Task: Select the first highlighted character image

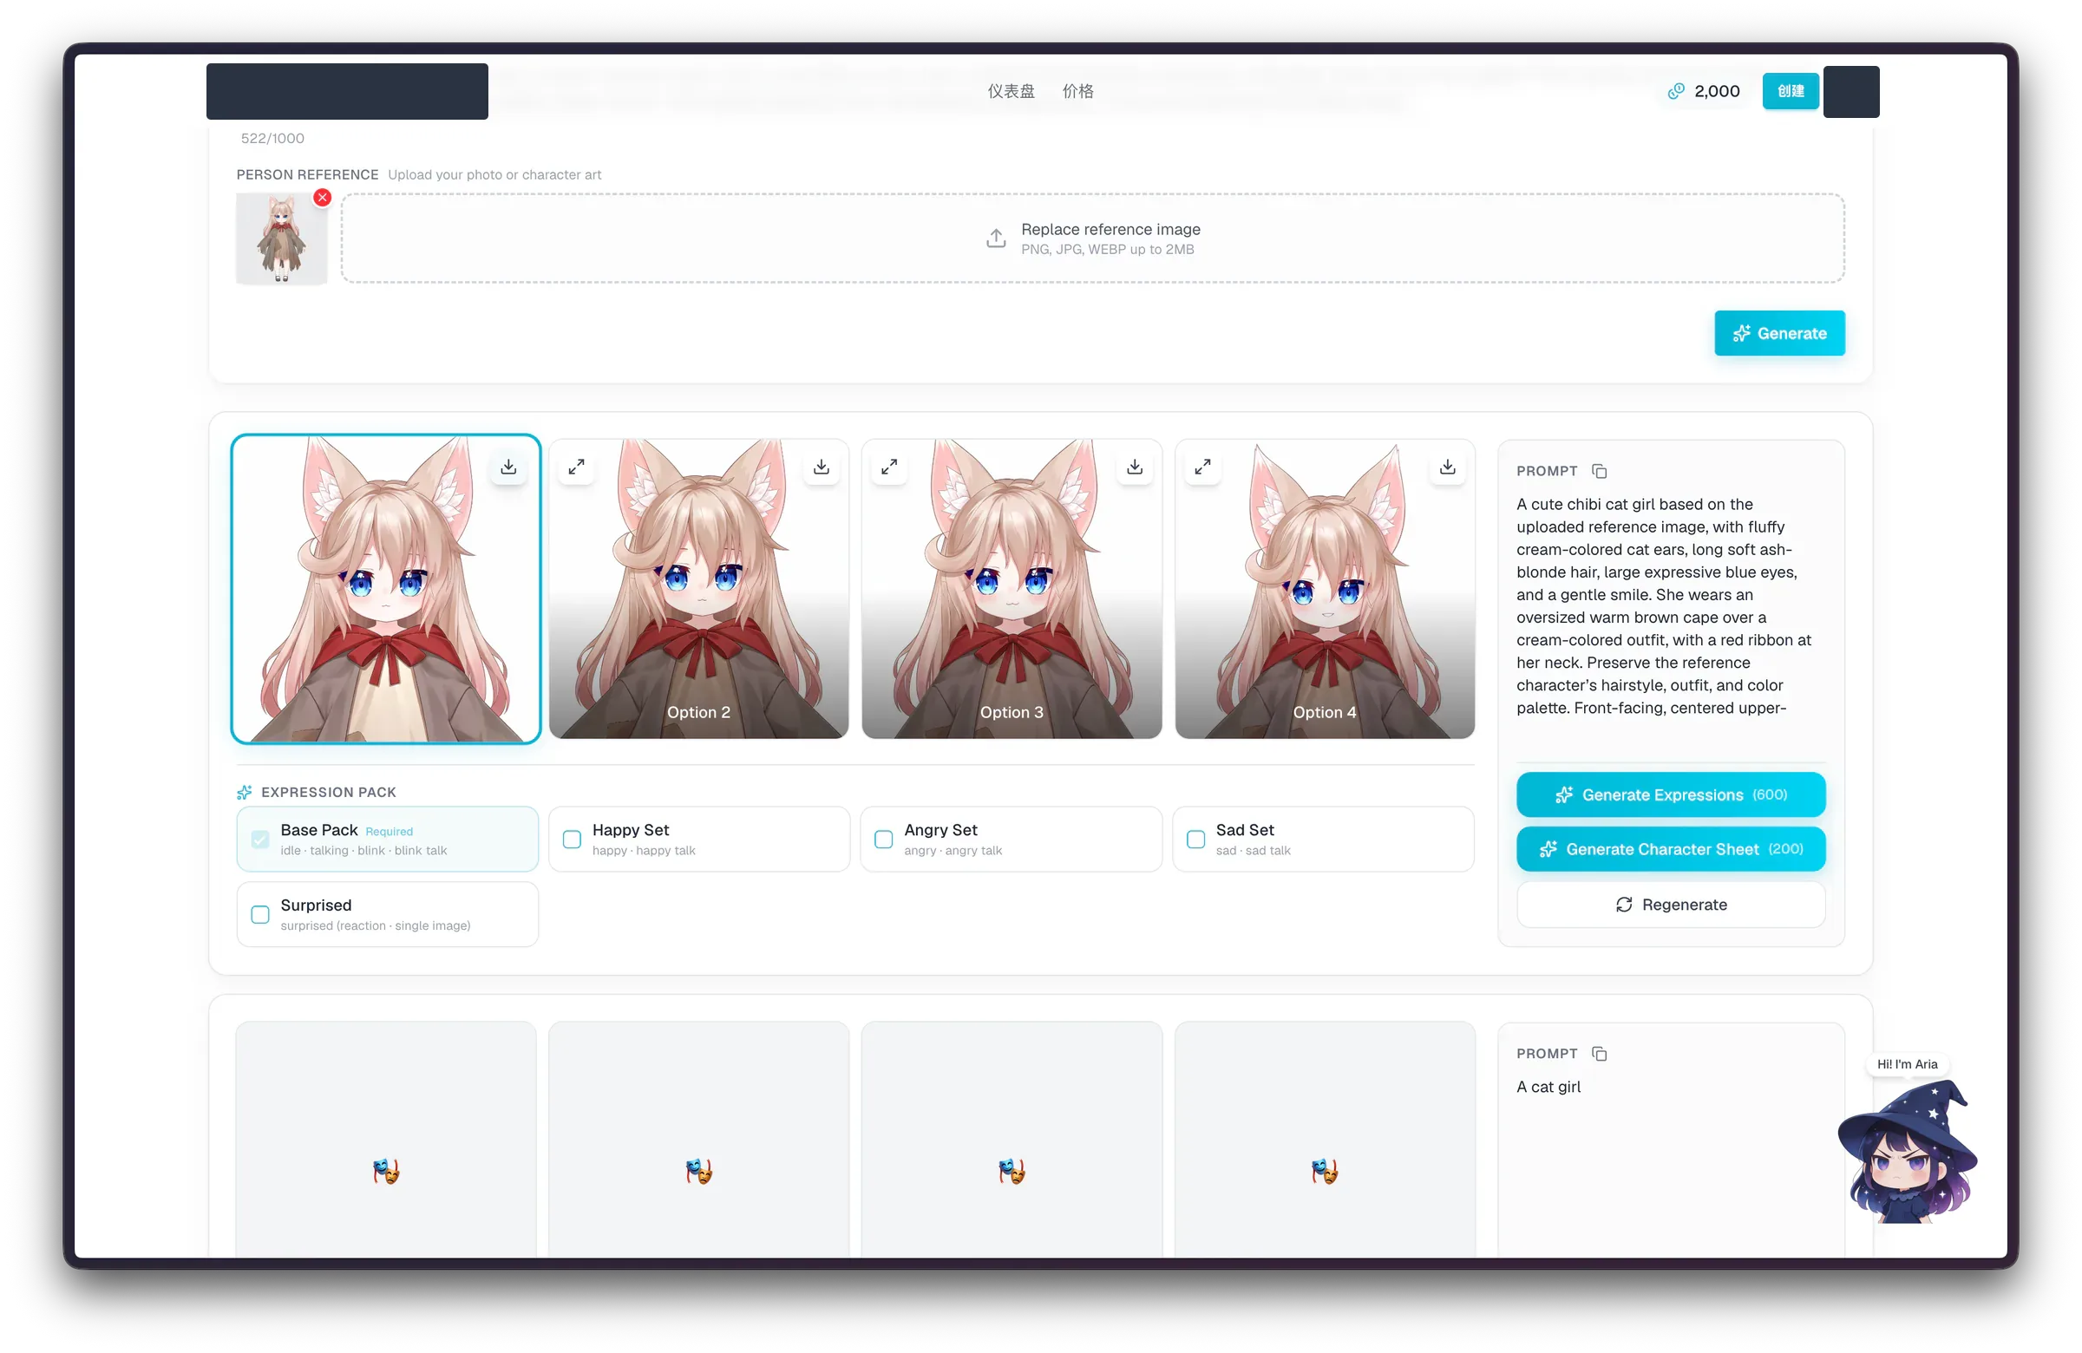Action: point(386,590)
